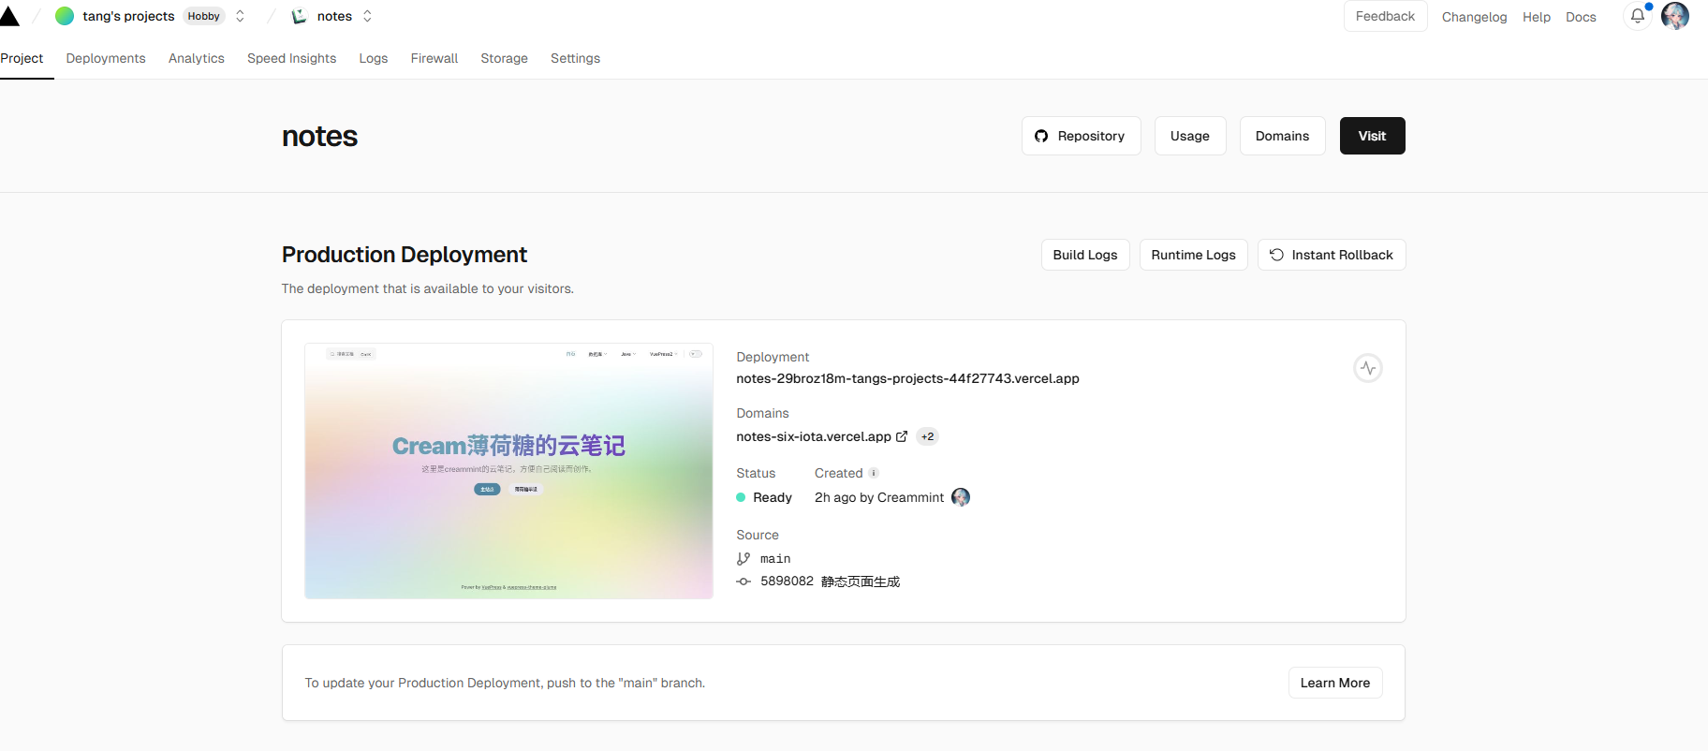Click the tang's projects team name
Screen dimensions: 1708x751
coord(128,16)
